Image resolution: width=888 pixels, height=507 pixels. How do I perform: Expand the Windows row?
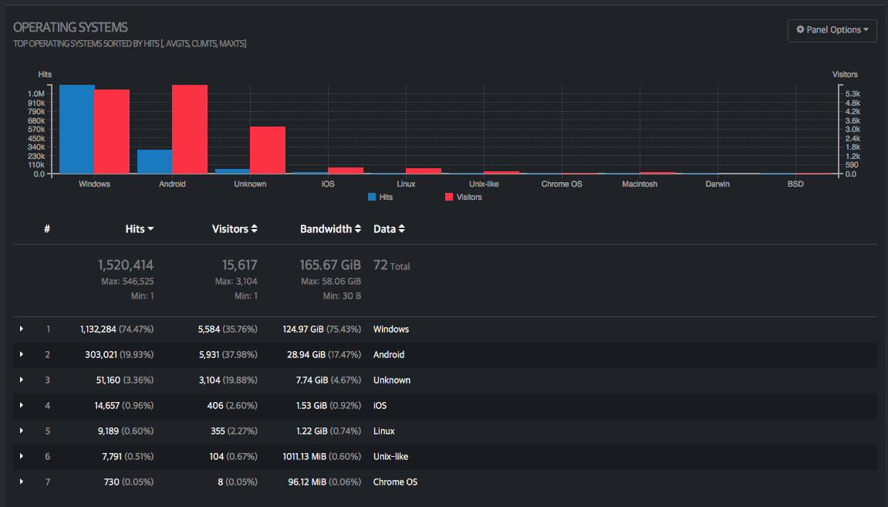point(22,329)
